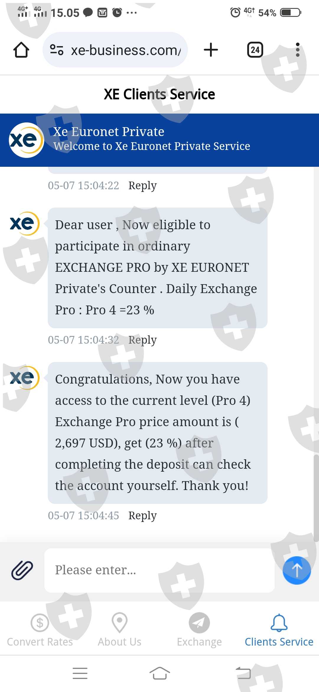Open a new tab with plus icon

[x=211, y=50]
